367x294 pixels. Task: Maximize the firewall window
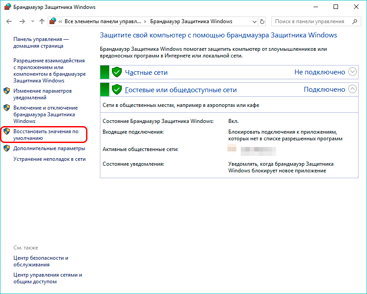point(336,7)
